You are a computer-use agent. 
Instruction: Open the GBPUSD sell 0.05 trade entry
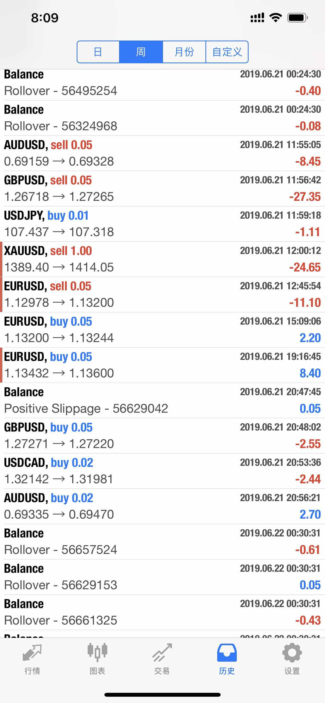[x=162, y=188]
